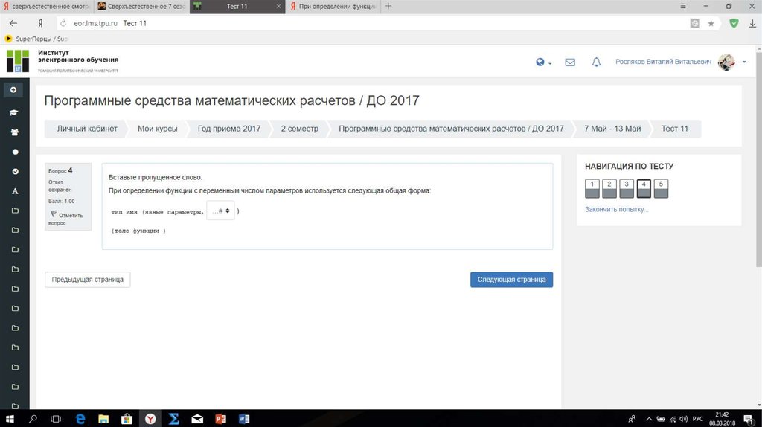Switch to the Сверхъестественное 7 сез tab

coord(141,6)
